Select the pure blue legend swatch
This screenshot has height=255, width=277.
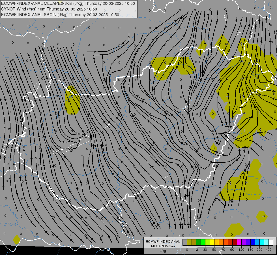click(253, 242)
